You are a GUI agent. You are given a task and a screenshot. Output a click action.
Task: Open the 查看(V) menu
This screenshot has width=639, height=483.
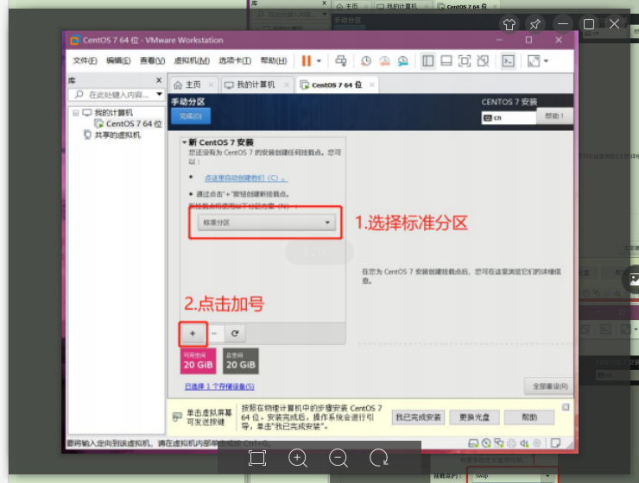coord(152,60)
